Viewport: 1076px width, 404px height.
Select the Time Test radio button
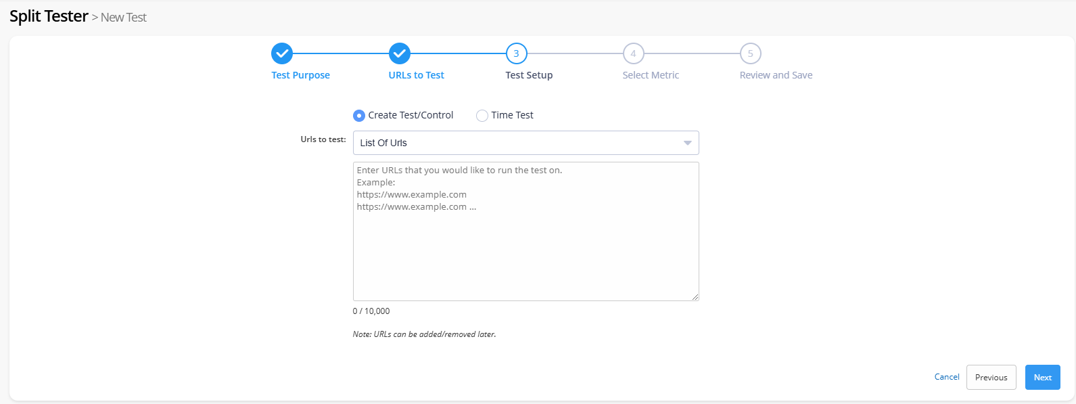[482, 116]
